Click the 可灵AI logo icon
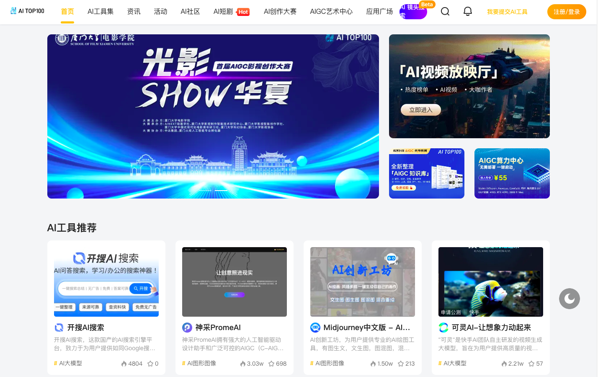Screen dimensions: 598x377 point(443,328)
